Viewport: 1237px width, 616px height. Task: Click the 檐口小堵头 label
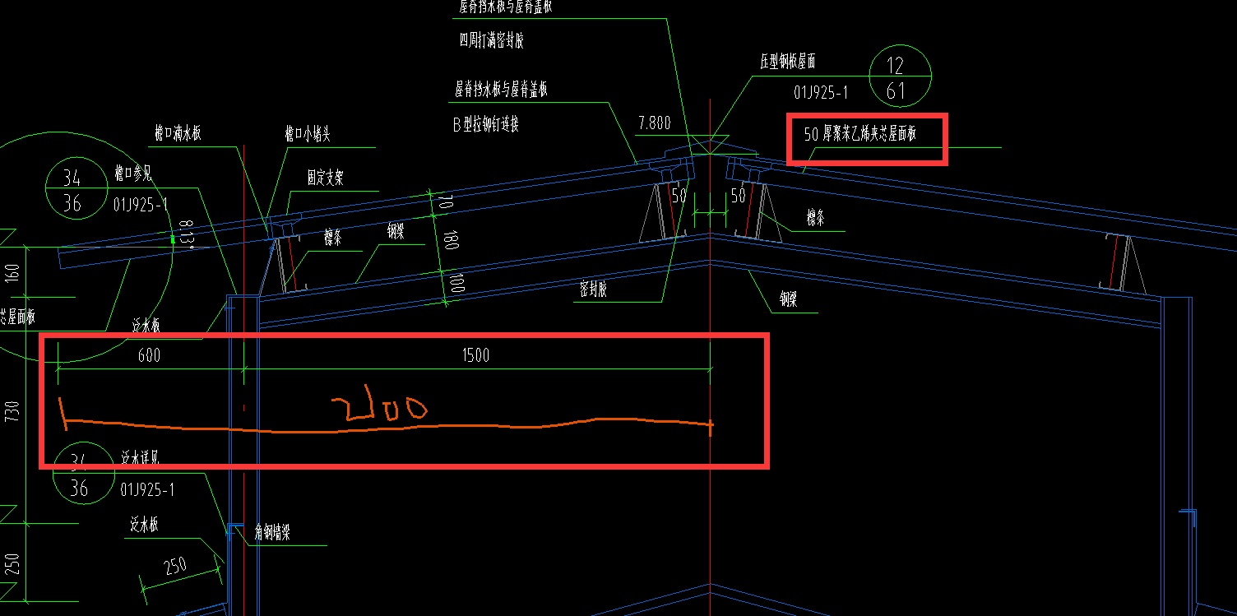(307, 134)
